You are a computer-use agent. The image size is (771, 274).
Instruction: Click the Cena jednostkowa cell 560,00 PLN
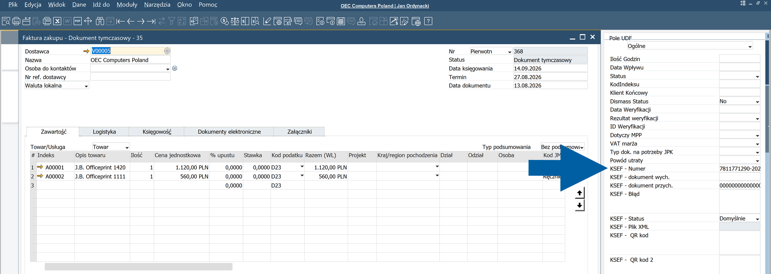pos(181,176)
